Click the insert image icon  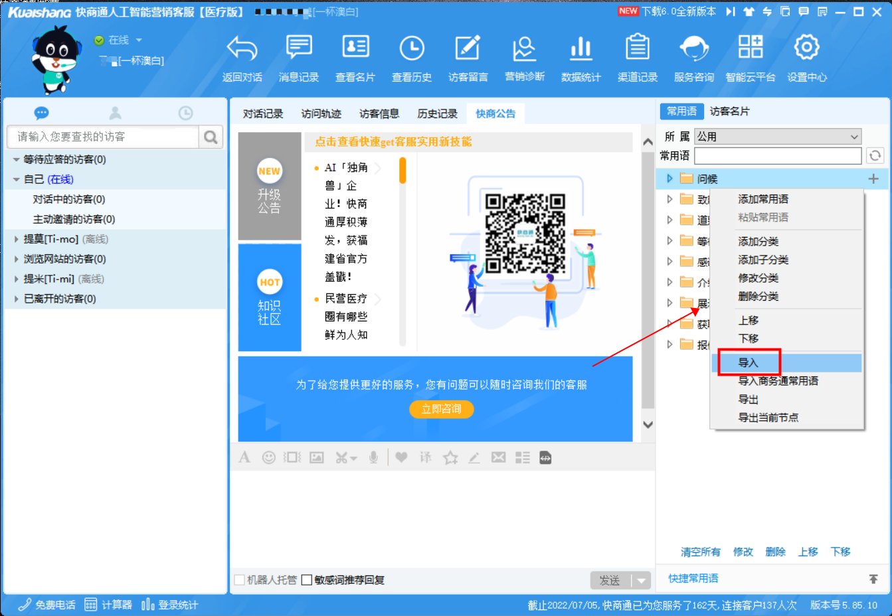317,457
